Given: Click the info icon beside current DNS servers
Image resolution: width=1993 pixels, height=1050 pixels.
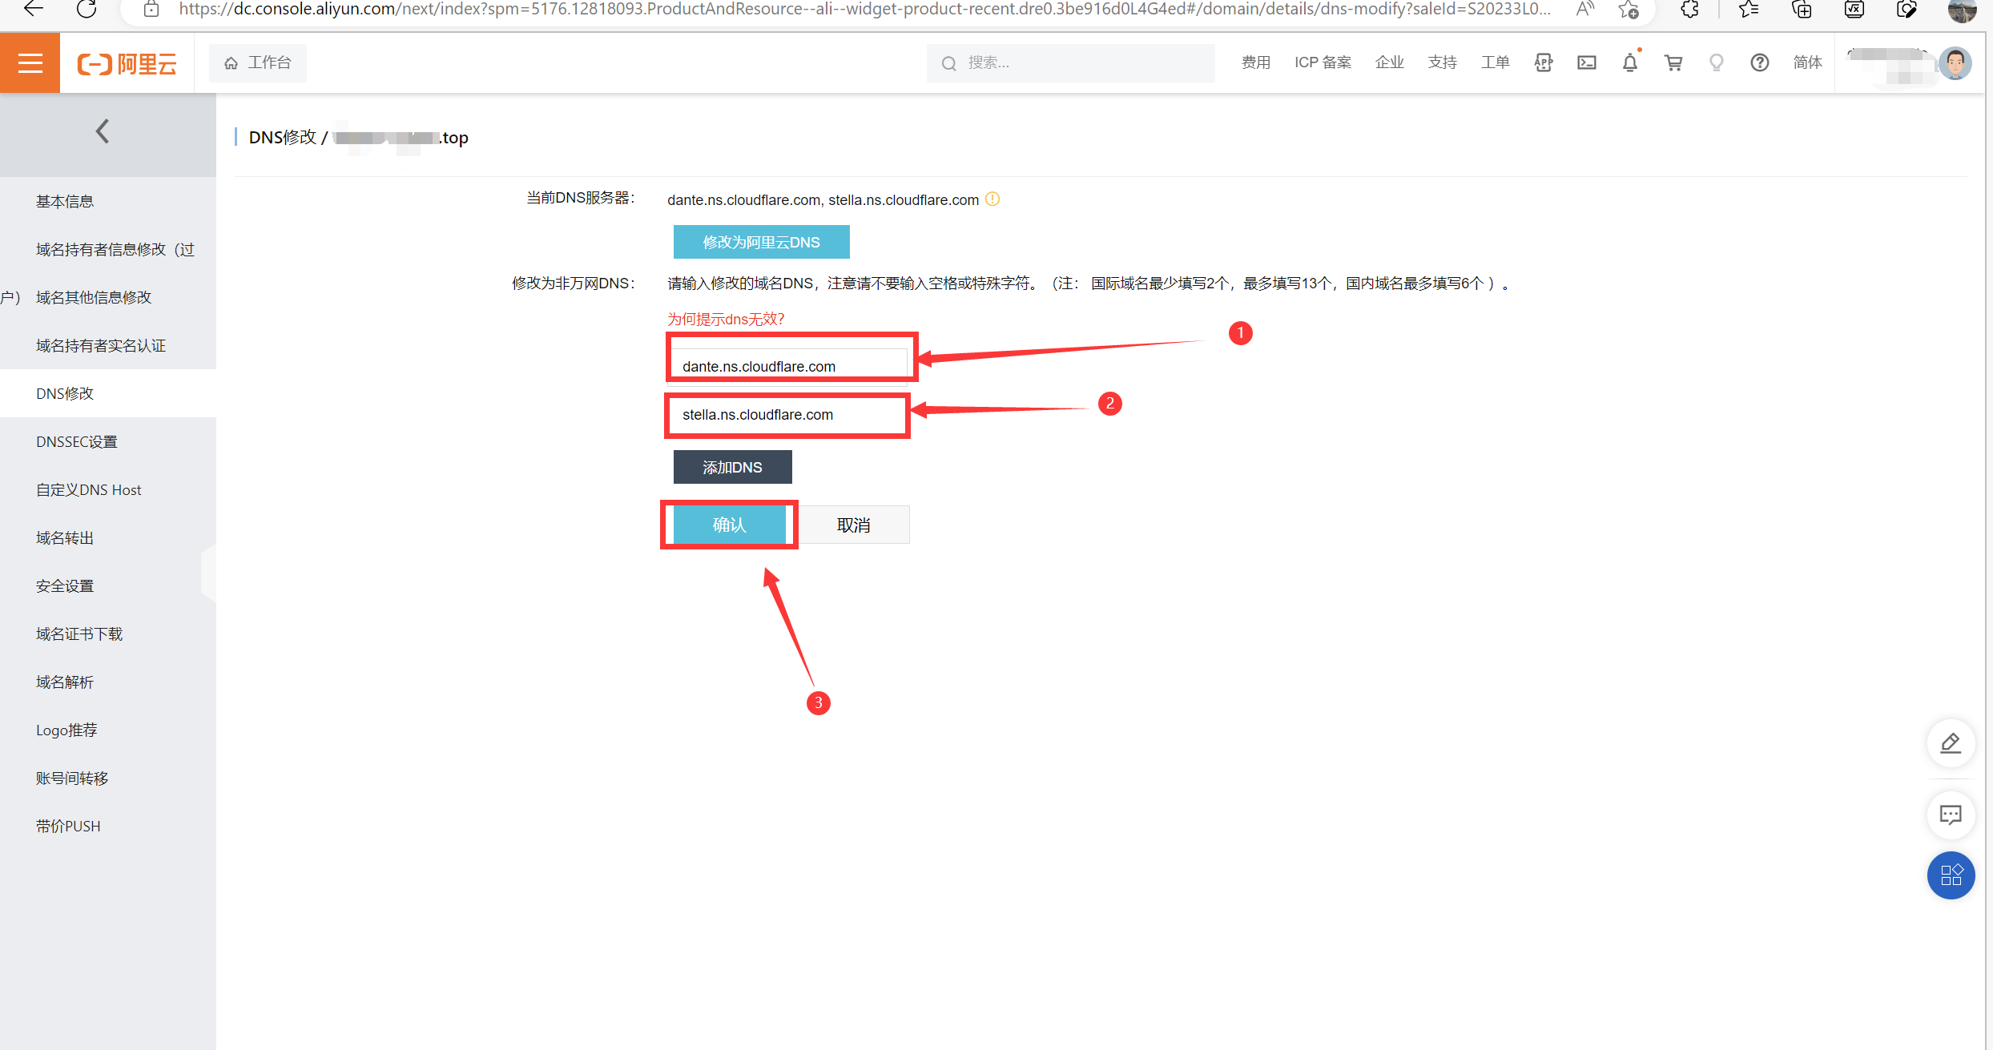Looking at the screenshot, I should pos(992,199).
